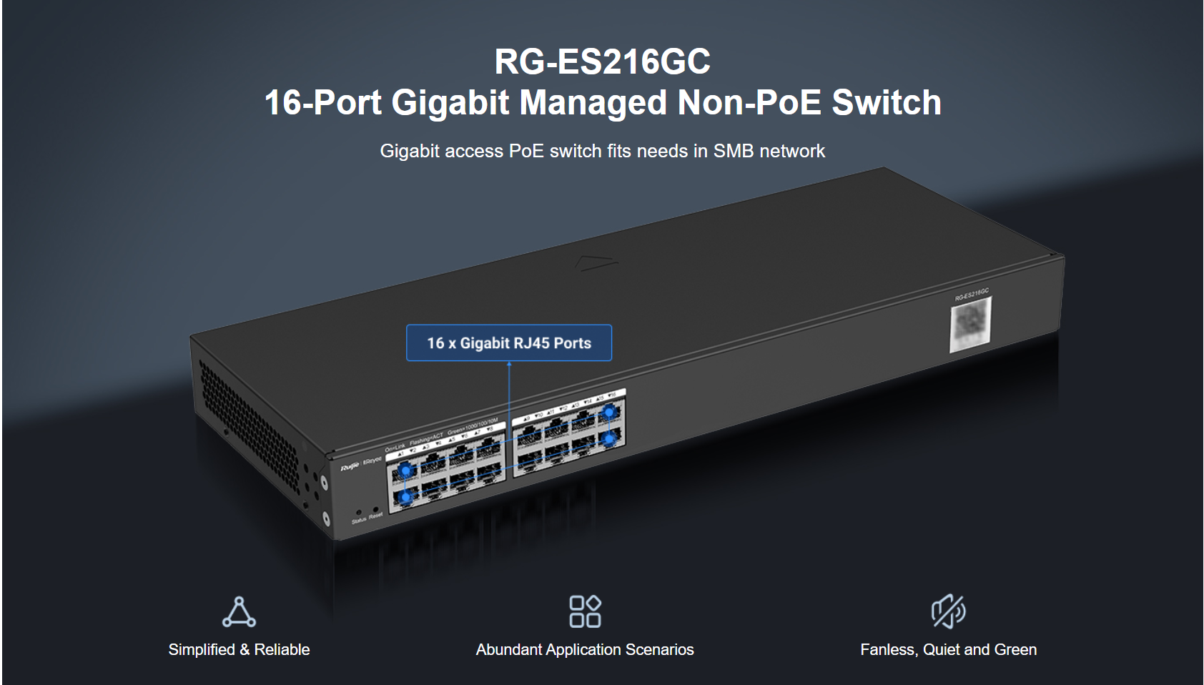Click the 16-Port Gigabit Managed Non-PoE Switch heading

pos(603,102)
